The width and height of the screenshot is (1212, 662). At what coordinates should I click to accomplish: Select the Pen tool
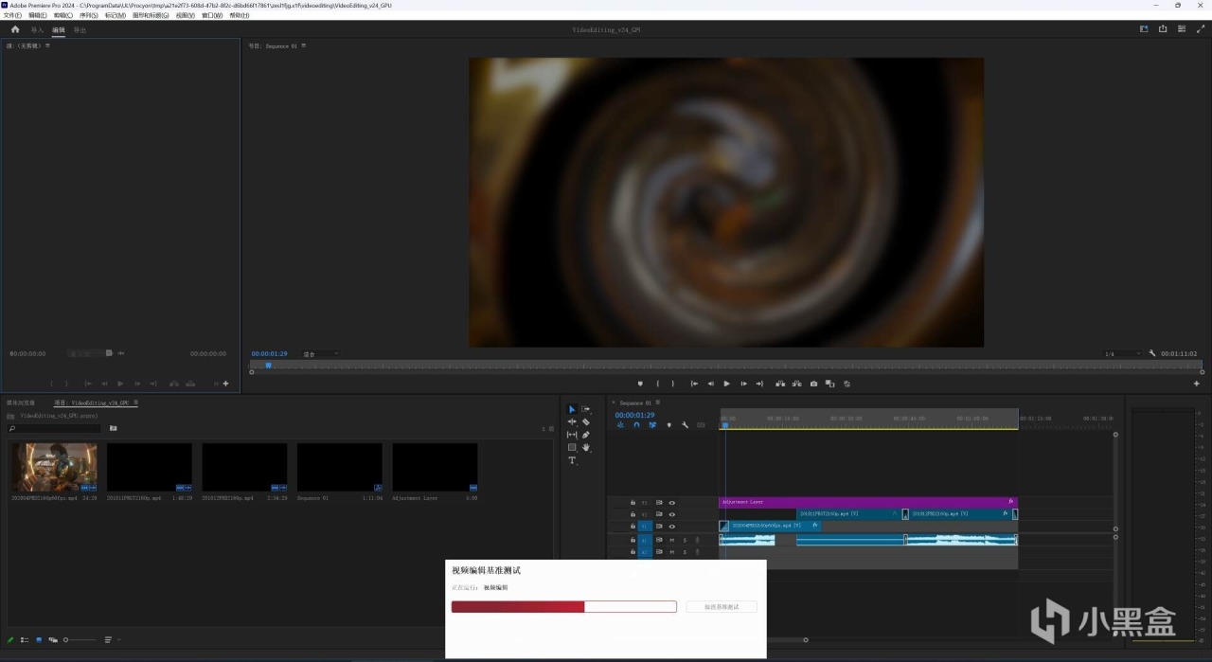tap(586, 435)
